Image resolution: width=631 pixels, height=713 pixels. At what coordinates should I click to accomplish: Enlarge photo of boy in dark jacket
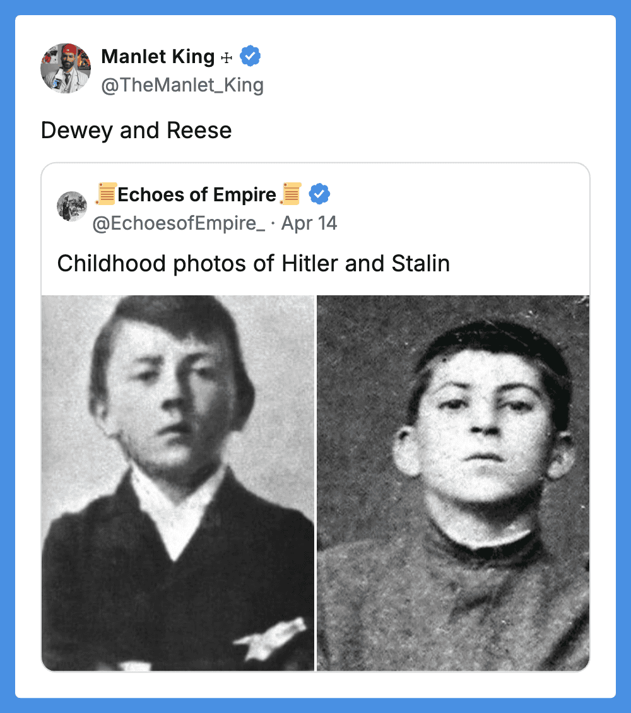[177, 483]
